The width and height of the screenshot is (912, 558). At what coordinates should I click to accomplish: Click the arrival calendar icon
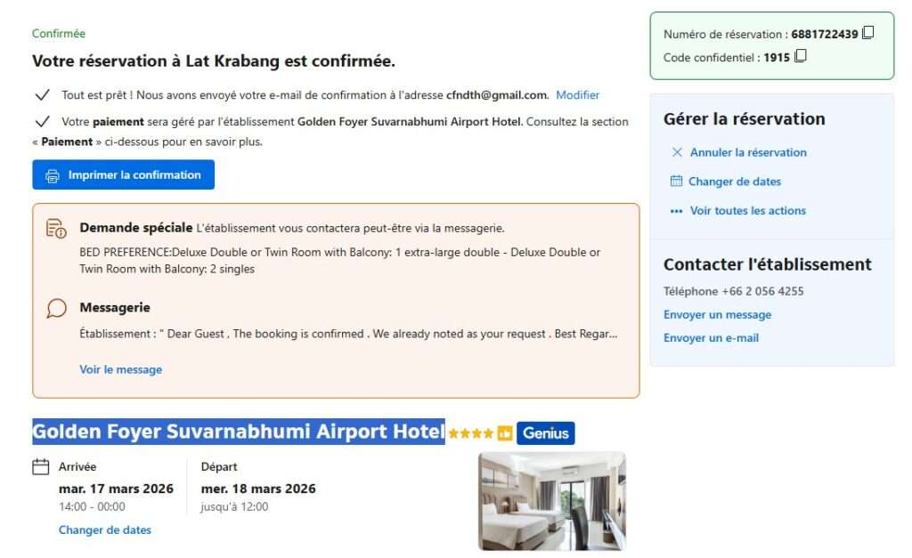pyautogui.click(x=40, y=466)
